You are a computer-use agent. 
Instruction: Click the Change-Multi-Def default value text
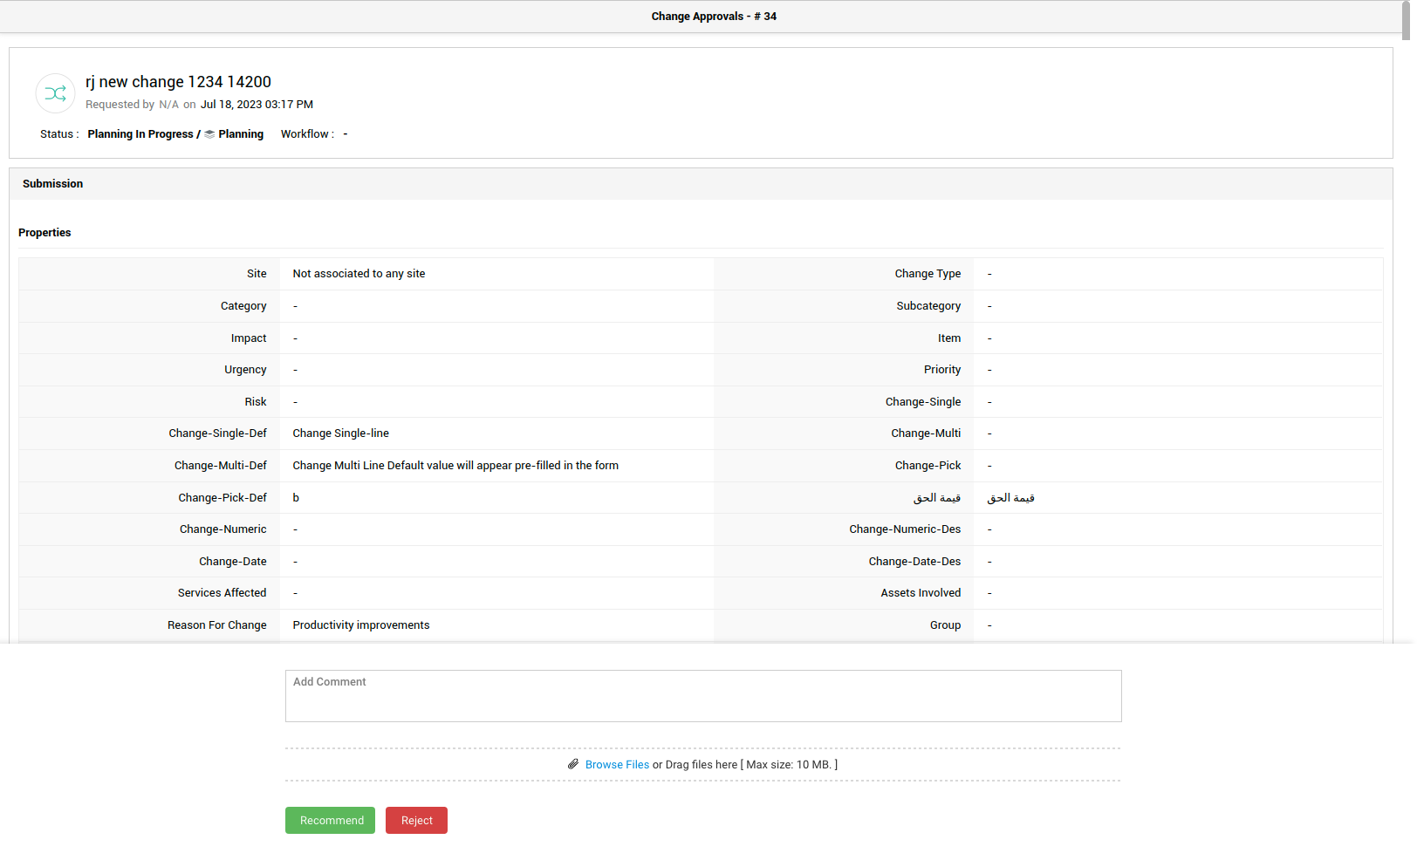pos(455,466)
